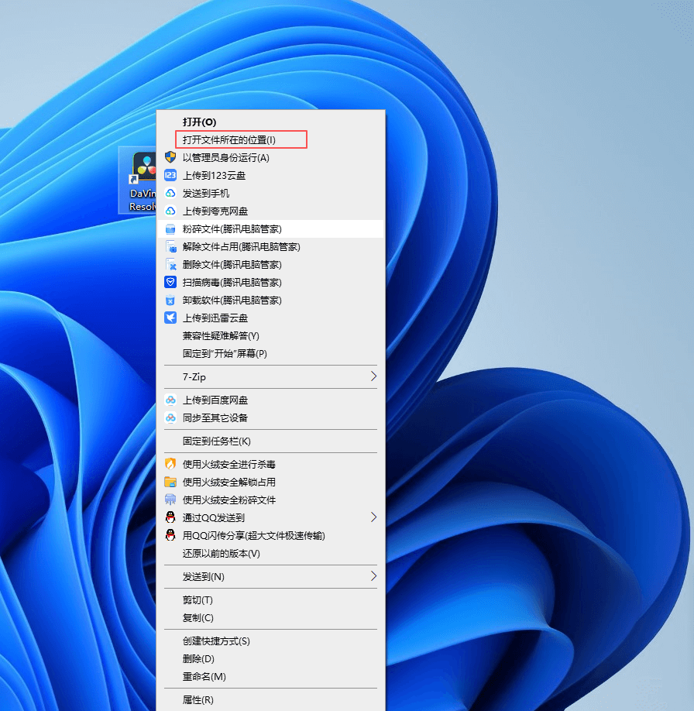Image resolution: width=694 pixels, height=711 pixels.
Task: Click the 123云盘 upload icon
Action: pos(170,175)
